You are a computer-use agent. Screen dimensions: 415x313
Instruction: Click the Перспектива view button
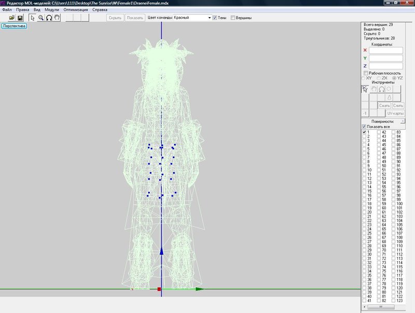(x=14, y=25)
